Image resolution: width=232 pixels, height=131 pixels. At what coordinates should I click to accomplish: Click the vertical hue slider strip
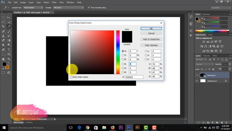pos(118,52)
